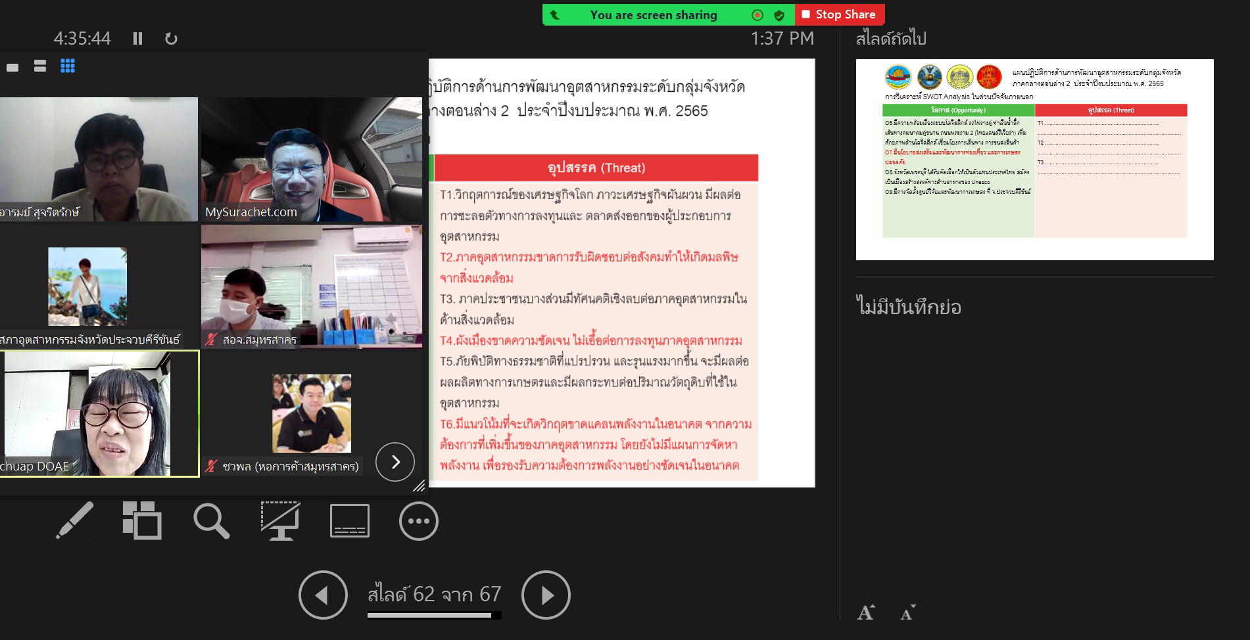Switch video panel to gallery grid view
Screen dimensions: 1250x640
pyautogui.click(x=68, y=66)
